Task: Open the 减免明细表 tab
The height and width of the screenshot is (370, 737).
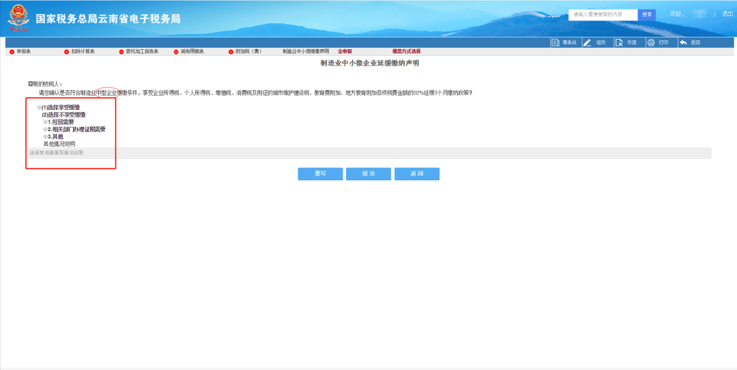Action: point(192,52)
